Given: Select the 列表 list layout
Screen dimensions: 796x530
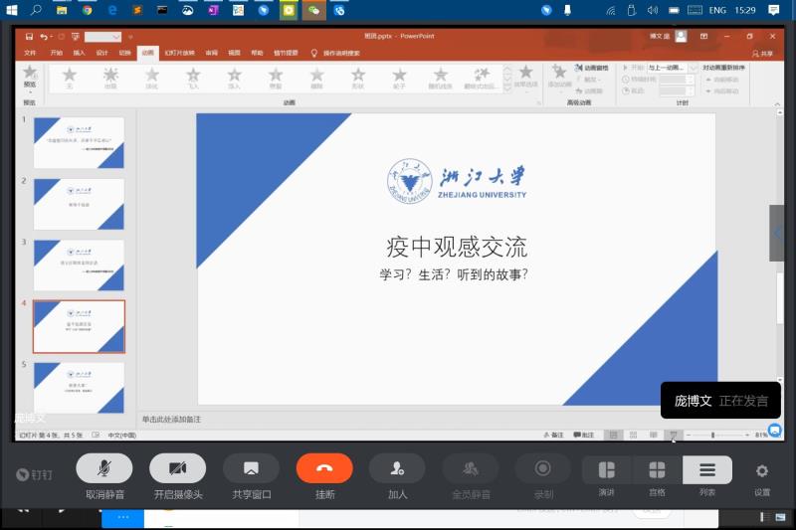Looking at the screenshot, I should [707, 470].
